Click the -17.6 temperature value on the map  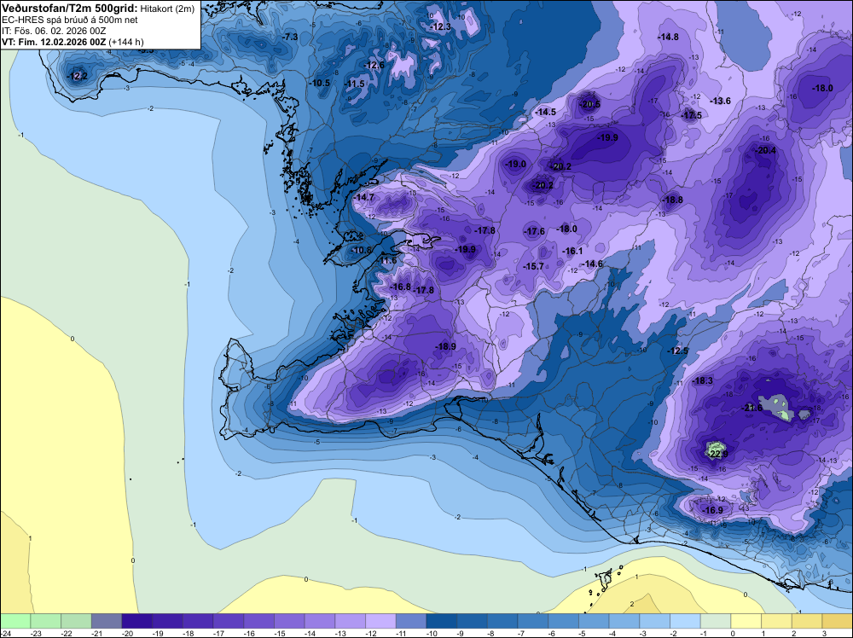click(534, 231)
